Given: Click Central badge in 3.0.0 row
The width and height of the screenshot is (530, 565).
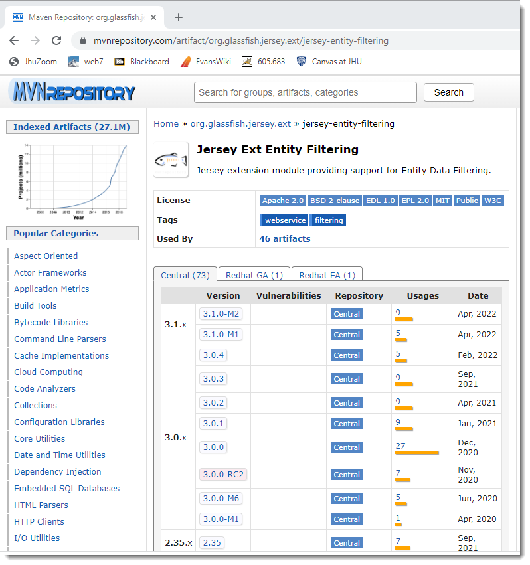Looking at the screenshot, I should pyautogui.click(x=347, y=447).
